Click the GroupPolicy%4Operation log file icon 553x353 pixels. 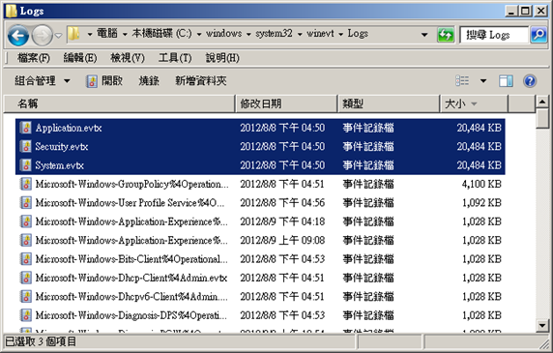[26, 184]
